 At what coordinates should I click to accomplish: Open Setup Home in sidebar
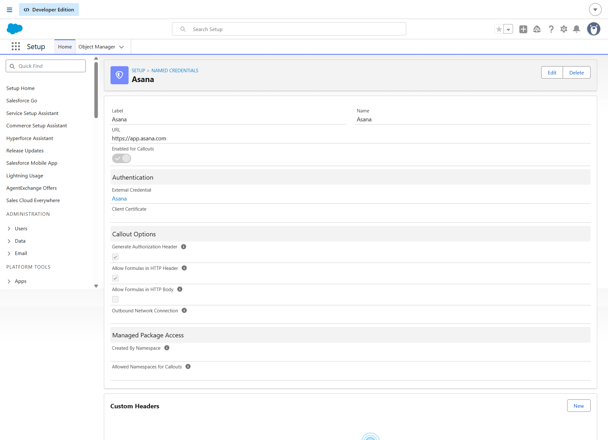tap(21, 88)
